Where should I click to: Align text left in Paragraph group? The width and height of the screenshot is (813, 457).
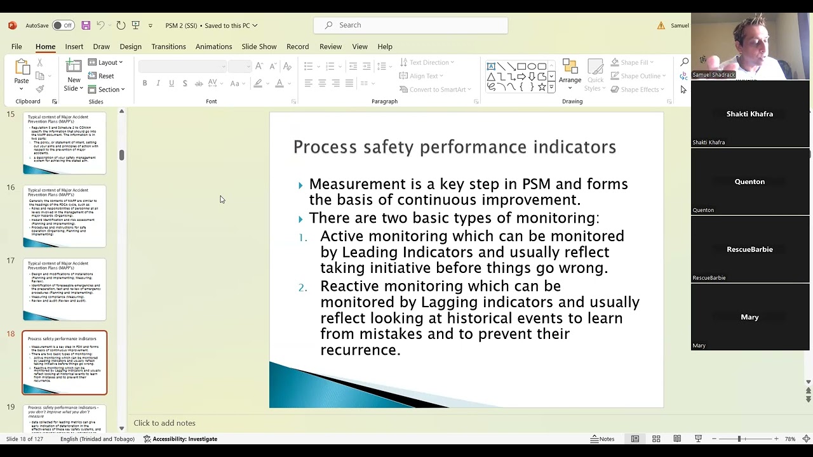pos(308,83)
